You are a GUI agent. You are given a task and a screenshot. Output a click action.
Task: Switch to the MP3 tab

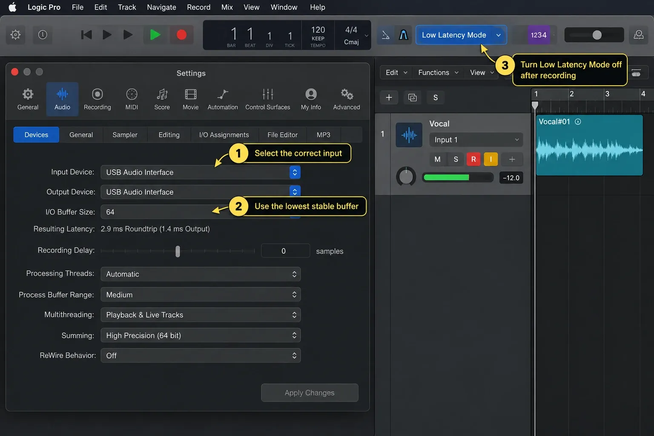(323, 135)
